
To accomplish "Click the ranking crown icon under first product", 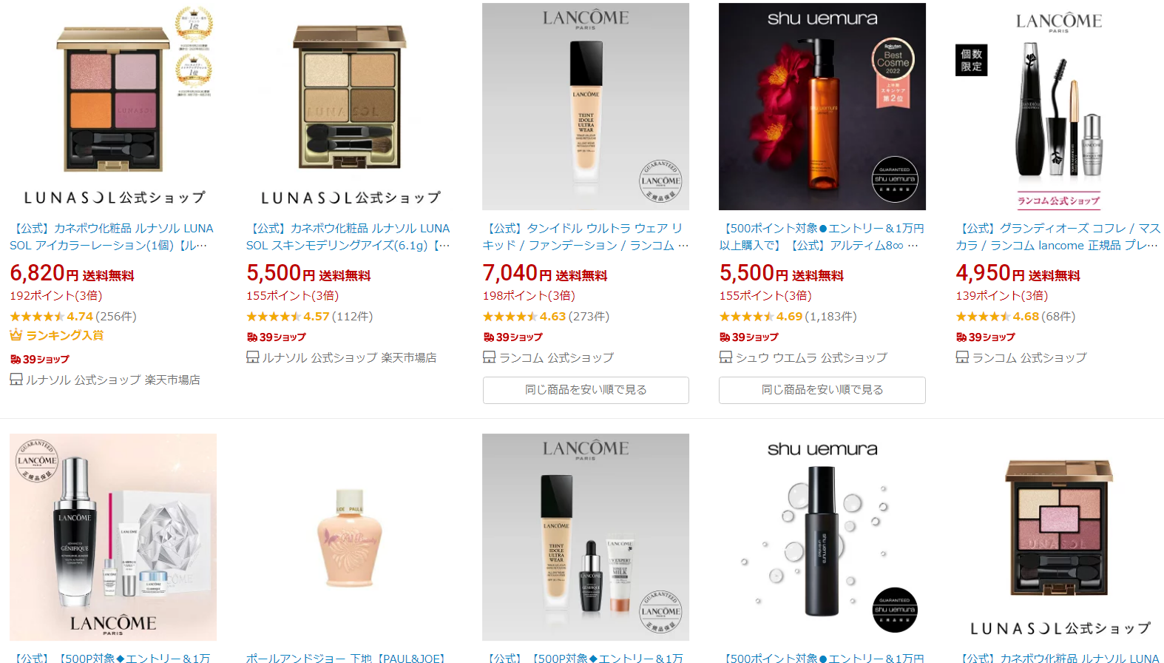I will click(x=16, y=335).
